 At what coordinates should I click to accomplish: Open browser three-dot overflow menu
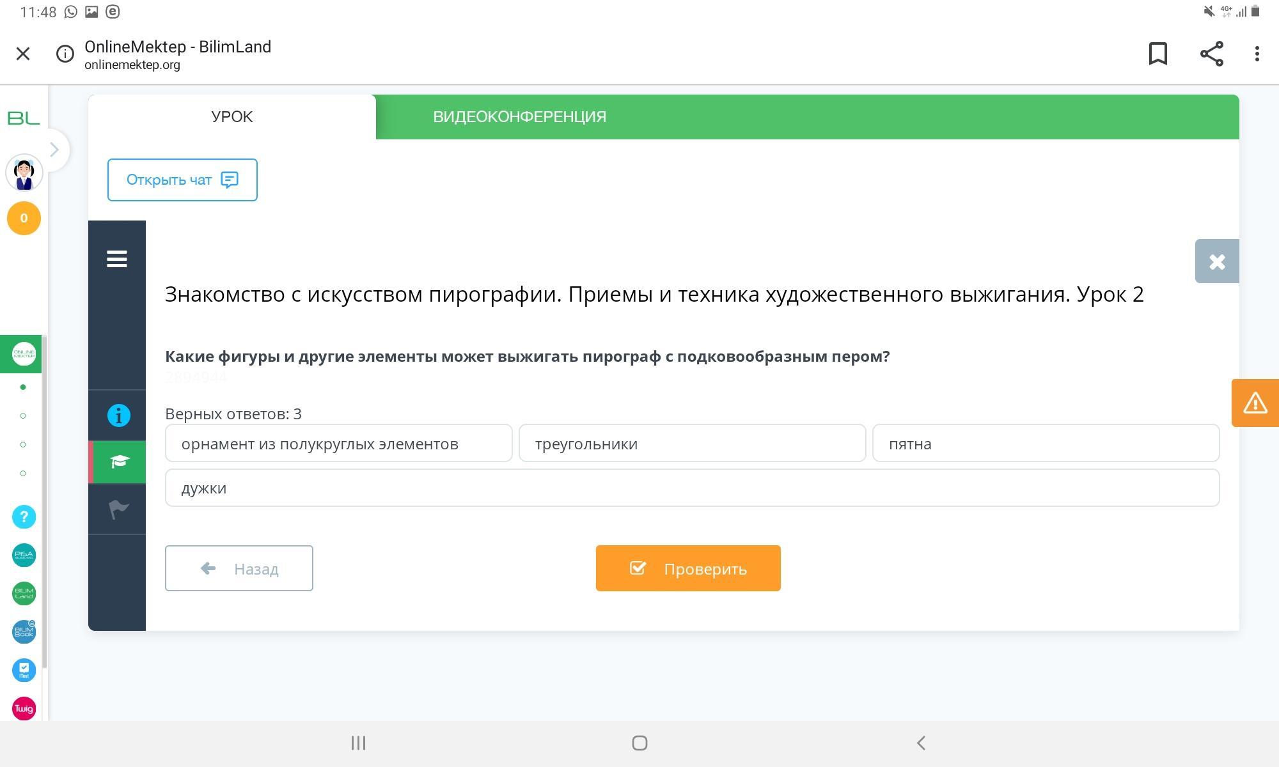(x=1257, y=54)
